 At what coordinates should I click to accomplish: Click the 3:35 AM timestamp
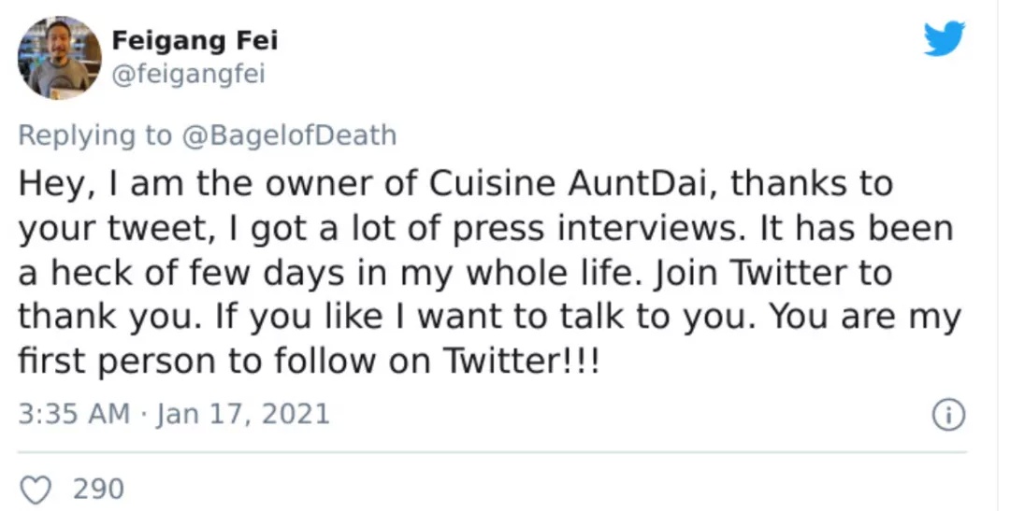tap(74, 413)
